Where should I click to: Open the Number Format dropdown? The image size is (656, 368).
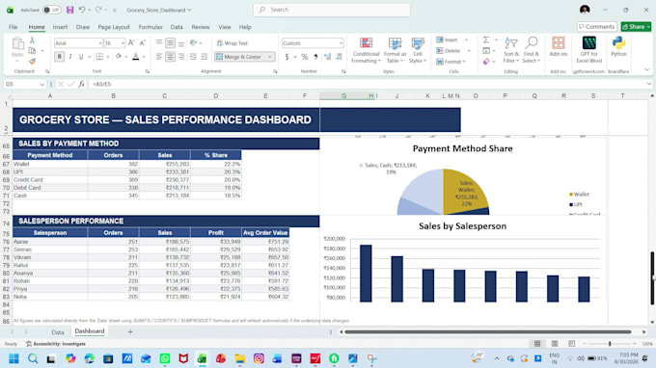point(341,43)
